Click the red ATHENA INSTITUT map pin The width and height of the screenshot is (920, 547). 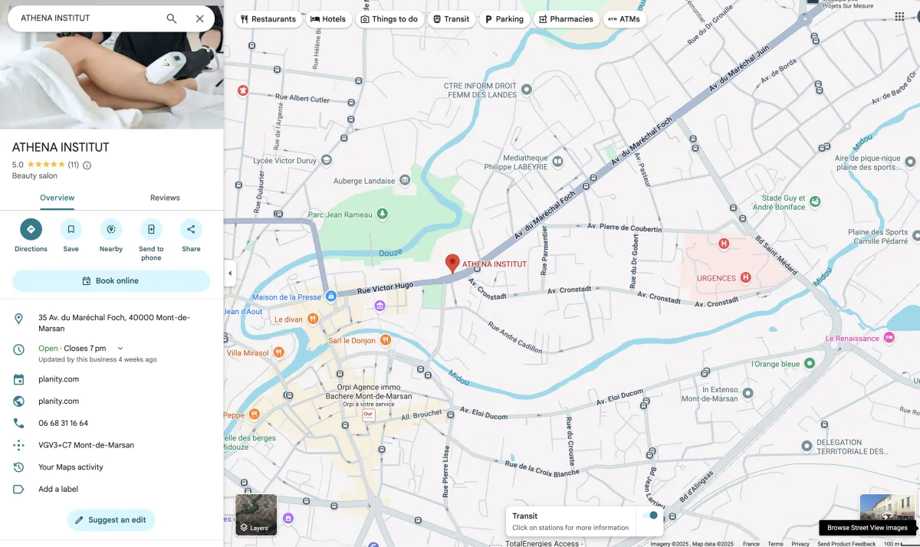[x=452, y=263]
